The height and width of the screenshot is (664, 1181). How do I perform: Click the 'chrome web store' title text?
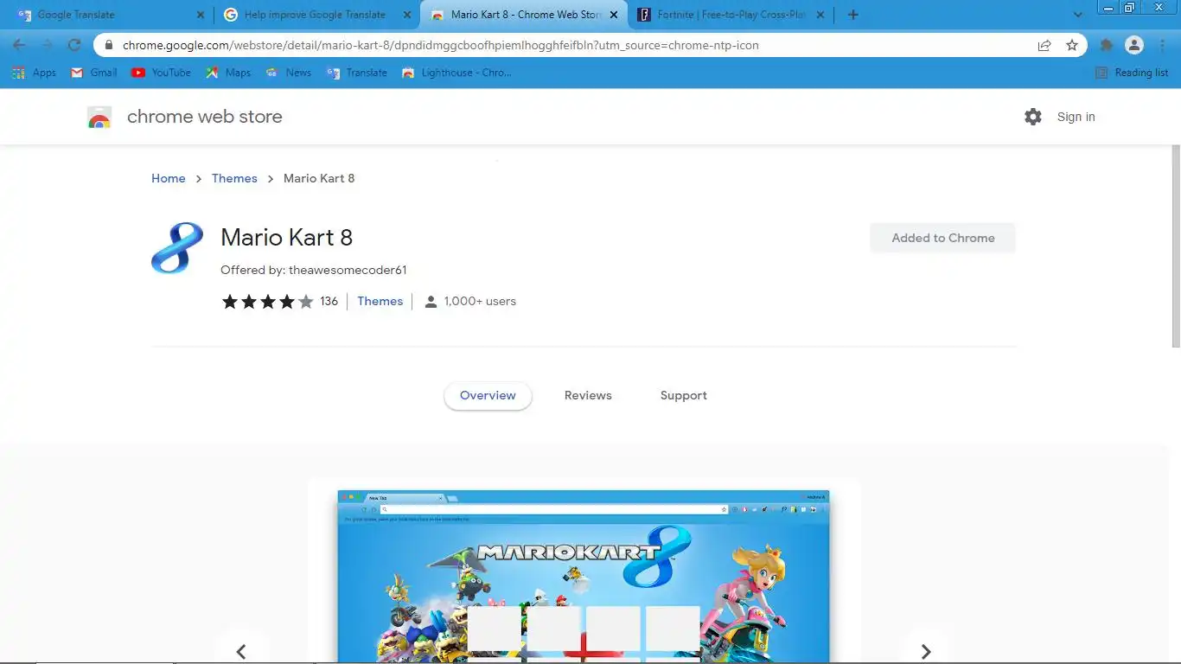coord(205,117)
